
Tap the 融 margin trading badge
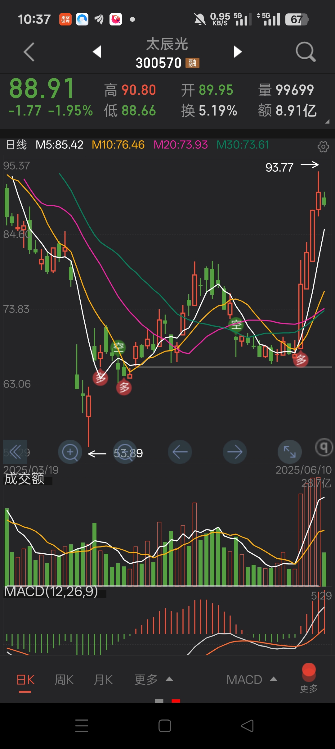pos(192,63)
